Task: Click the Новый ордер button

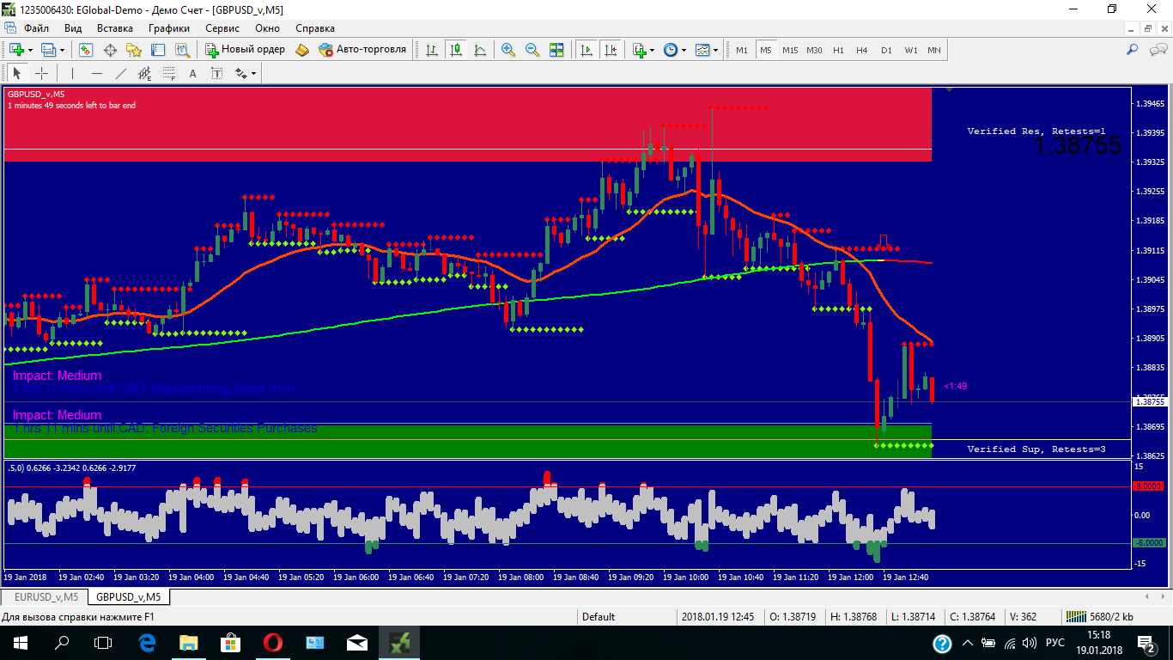Action: click(x=246, y=50)
